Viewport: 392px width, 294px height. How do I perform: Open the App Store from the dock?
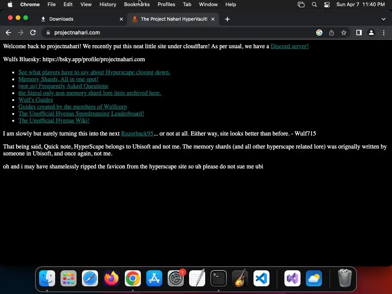[x=154, y=278]
